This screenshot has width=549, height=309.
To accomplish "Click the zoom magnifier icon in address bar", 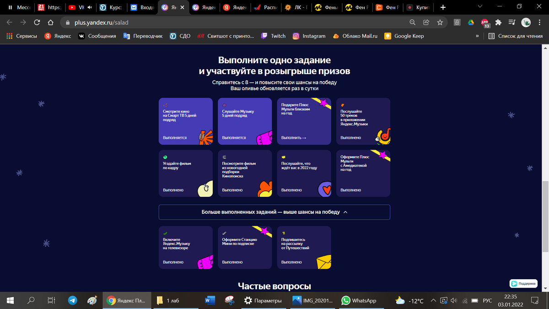I will tap(412, 22).
